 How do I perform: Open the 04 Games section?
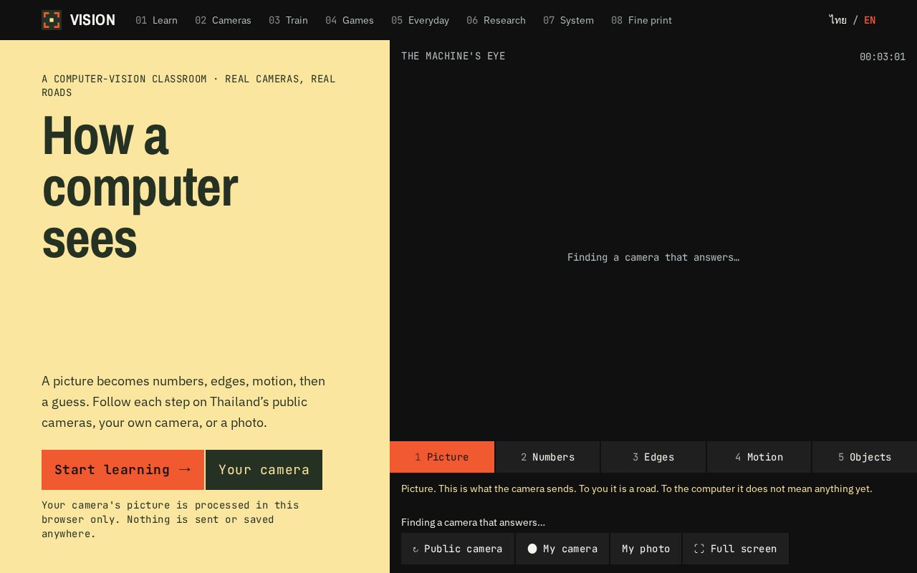(x=350, y=20)
